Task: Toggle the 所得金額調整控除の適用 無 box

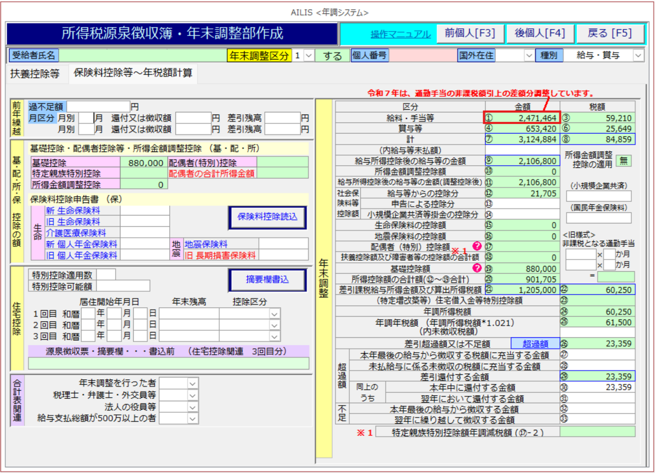Action: (x=624, y=161)
